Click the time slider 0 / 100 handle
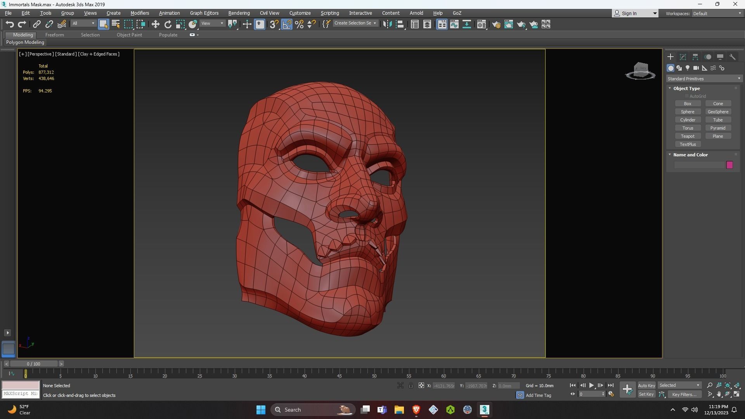 point(34,364)
